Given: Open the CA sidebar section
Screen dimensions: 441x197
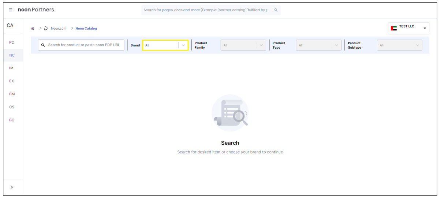Looking at the screenshot, I should tap(10, 25).
